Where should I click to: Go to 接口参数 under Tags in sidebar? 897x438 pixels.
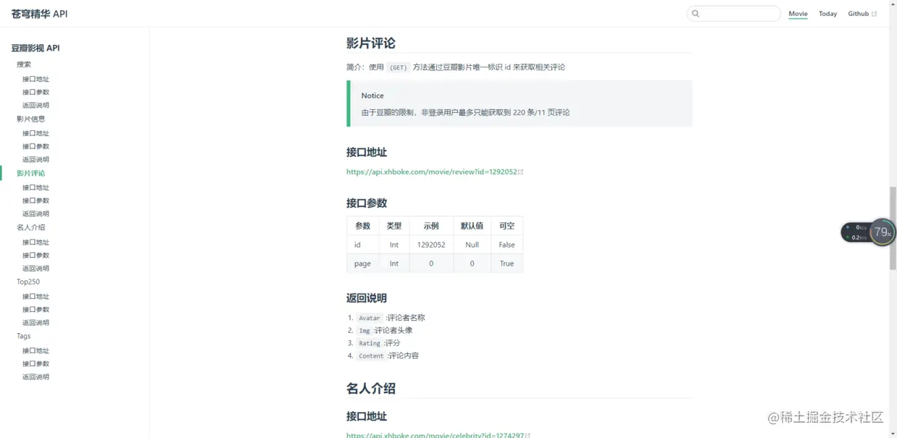pos(35,363)
